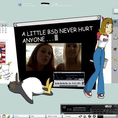Click the home launcher icon in the taskbar
118x118 pixels.
[x=4, y=116]
